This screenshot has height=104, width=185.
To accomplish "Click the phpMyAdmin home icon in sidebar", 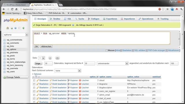I will click(8, 28).
